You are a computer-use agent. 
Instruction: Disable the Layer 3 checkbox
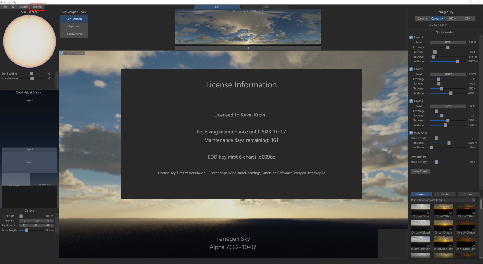pos(411,101)
